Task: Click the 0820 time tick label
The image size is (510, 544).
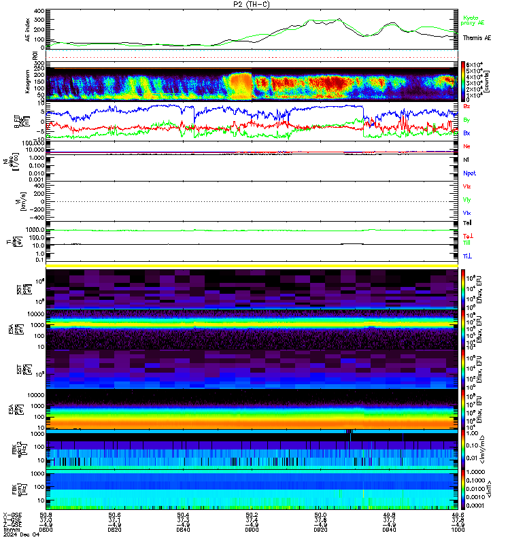Action: pos(114,530)
